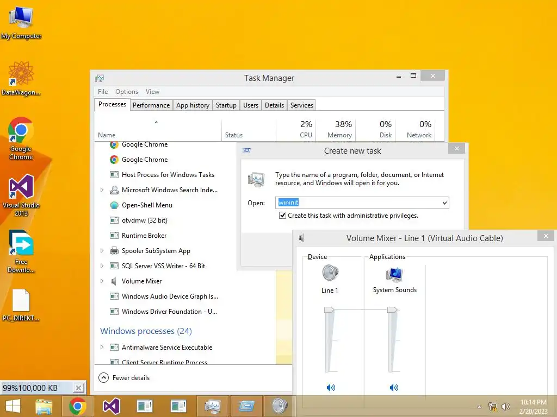Open the dropdown arrow of the Open field
Viewport: 557px width, 417px height.
coord(444,203)
